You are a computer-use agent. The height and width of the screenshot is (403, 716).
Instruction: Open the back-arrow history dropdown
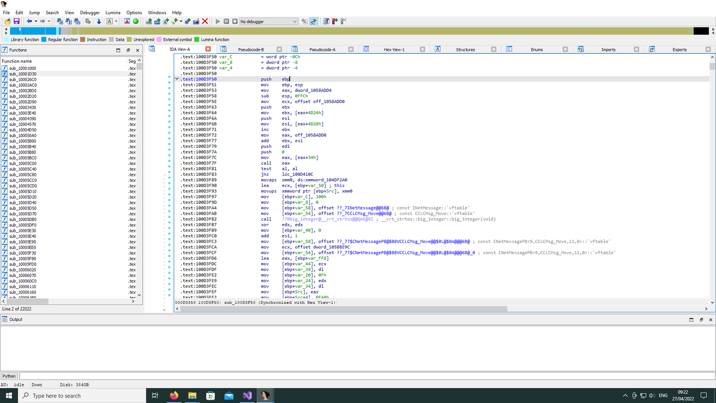36,21
